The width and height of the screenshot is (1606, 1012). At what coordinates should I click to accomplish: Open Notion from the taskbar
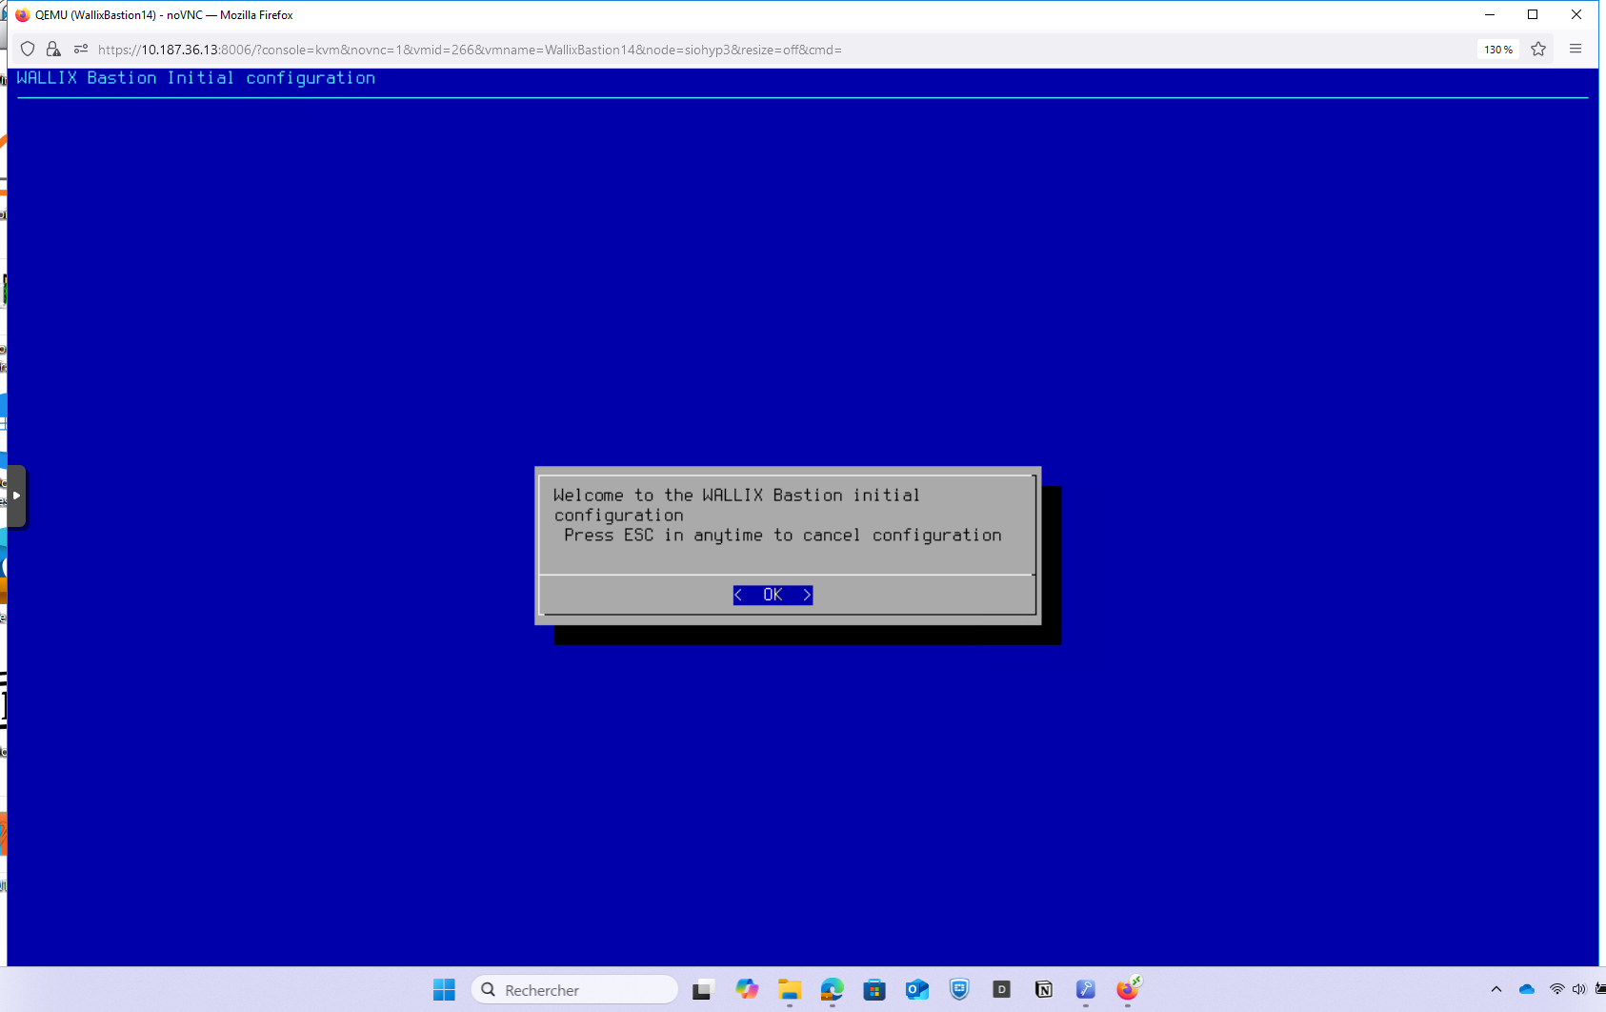pyautogui.click(x=1044, y=990)
